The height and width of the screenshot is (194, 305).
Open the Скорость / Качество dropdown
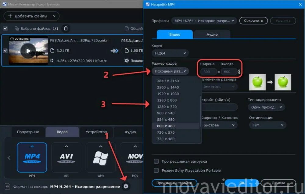coord(219,125)
